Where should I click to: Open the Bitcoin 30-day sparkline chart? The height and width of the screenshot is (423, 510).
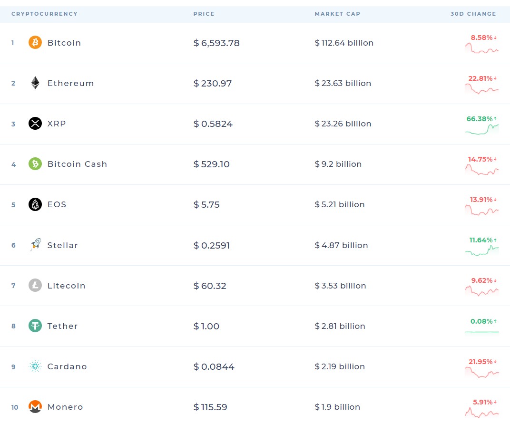[x=482, y=48]
